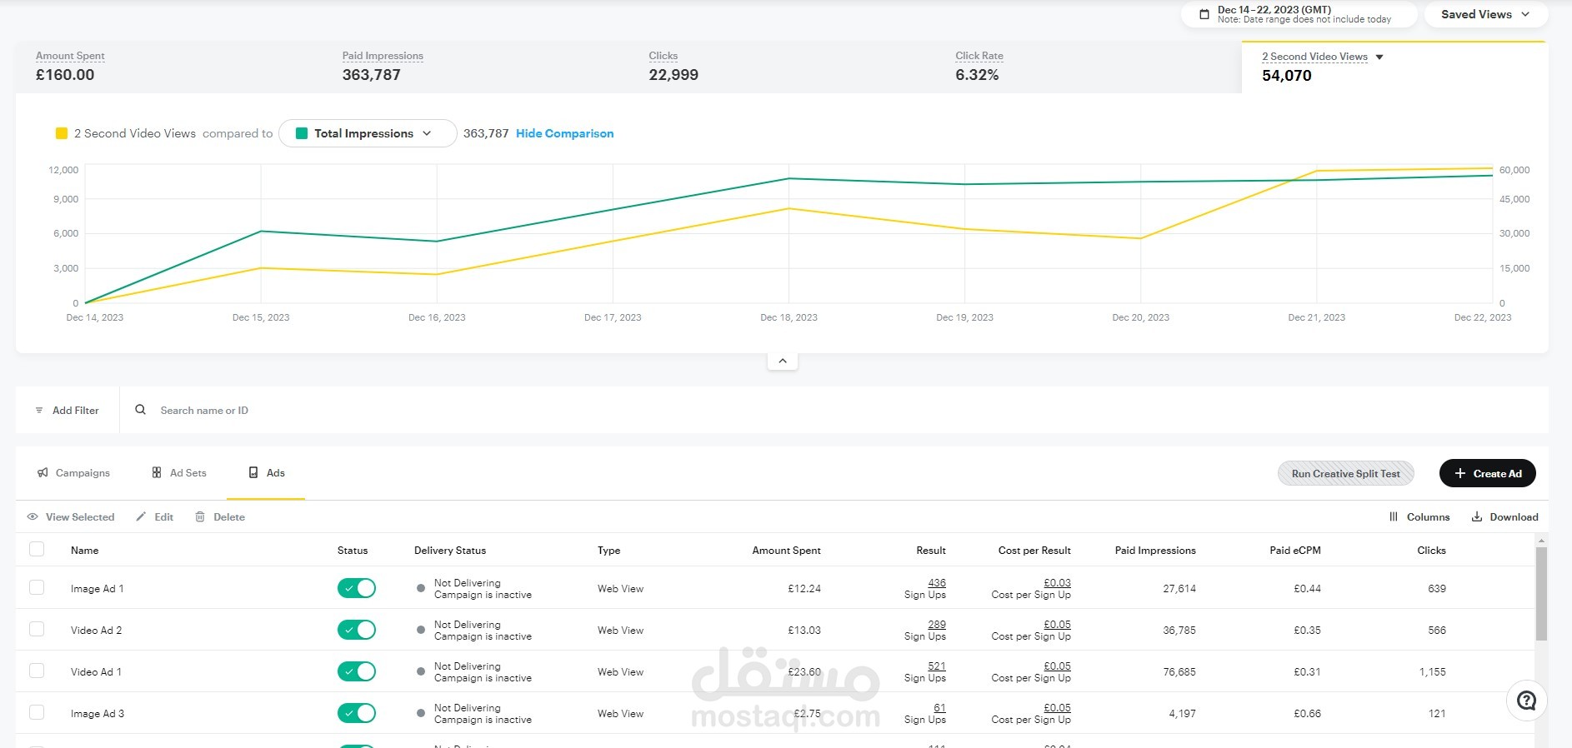Open the Columns settings icon
Viewport: 1572px width, 748px height.
pos(1394,517)
